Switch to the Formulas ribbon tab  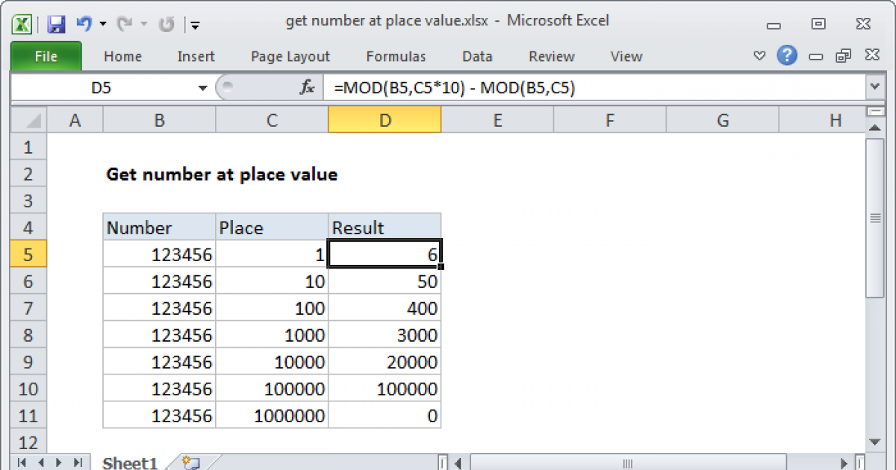point(396,56)
